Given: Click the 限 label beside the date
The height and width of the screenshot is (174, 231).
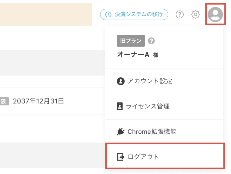Looking at the screenshot, I should pos(4,101).
